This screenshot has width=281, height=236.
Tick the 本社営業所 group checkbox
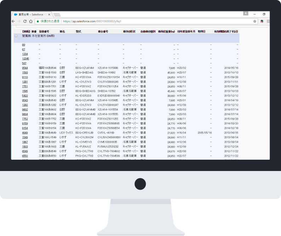[16, 36]
